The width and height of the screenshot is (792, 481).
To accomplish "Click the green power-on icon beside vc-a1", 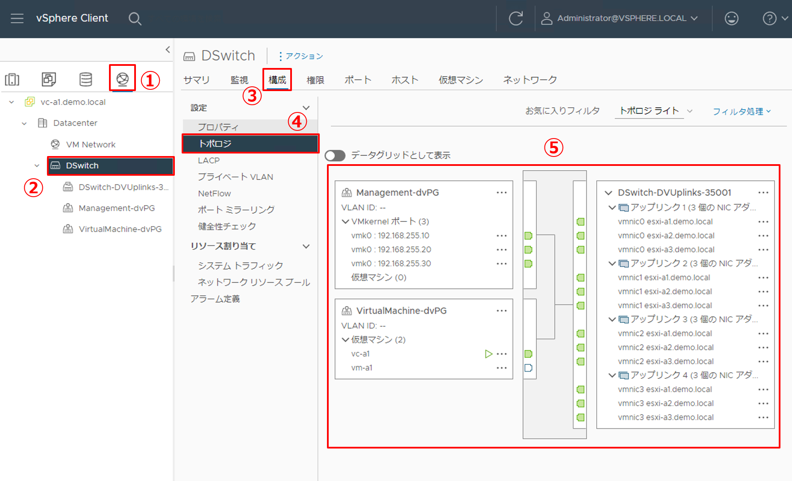I will [x=488, y=354].
